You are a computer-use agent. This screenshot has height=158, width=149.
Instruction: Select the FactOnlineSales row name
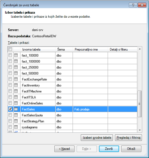32,103
